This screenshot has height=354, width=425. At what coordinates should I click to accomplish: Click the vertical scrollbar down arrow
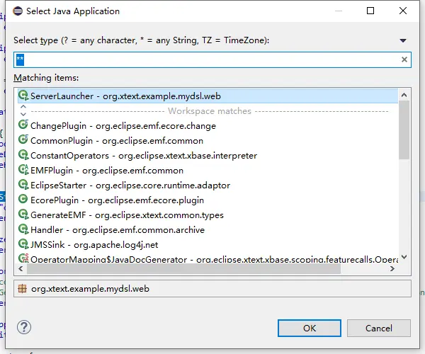click(x=404, y=257)
